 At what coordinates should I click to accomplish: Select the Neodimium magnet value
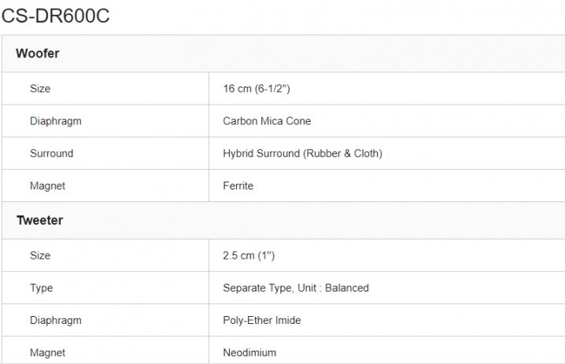[249, 352]
